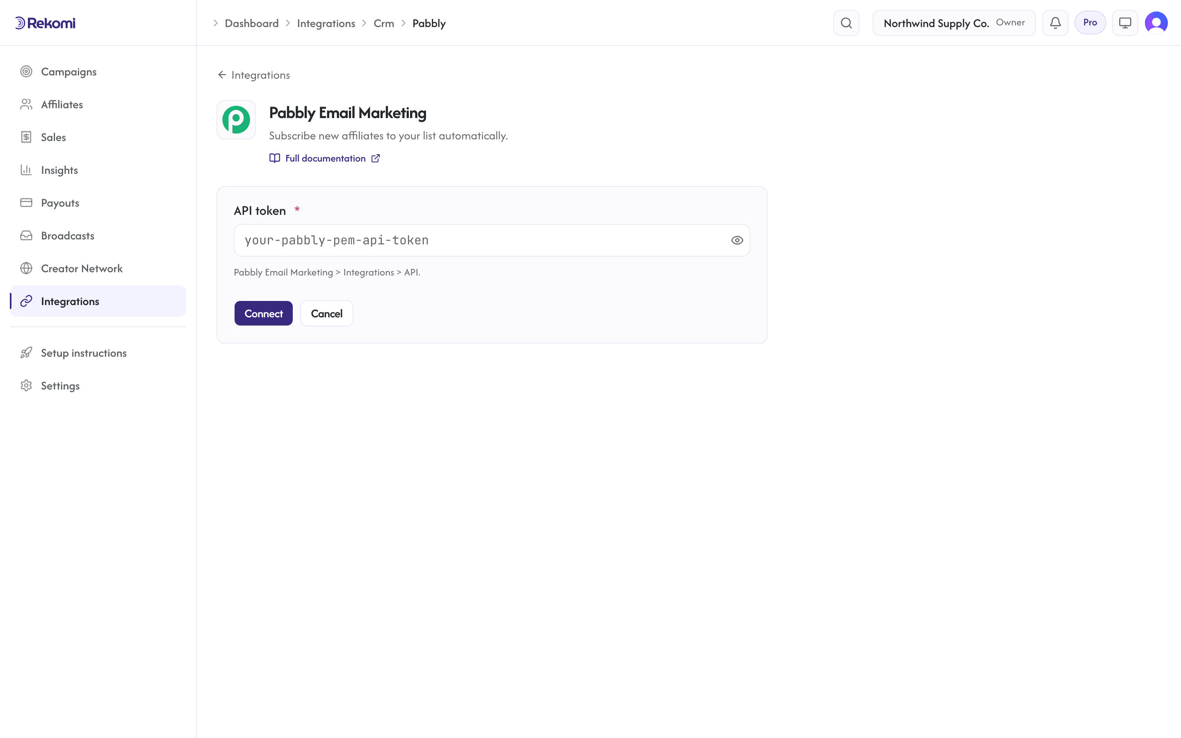The width and height of the screenshot is (1181, 738).
Task: Click the Settings gear icon
Action: [26, 385]
